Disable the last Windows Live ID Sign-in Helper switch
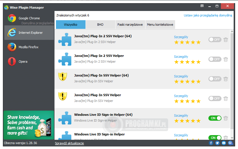 point(215,137)
